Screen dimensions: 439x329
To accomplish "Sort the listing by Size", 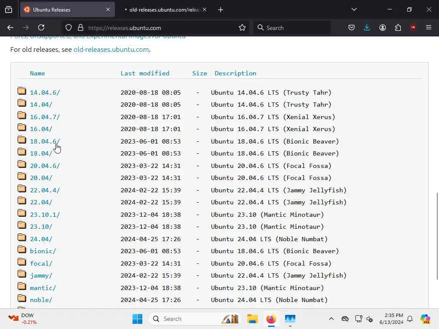I will pos(200,73).
